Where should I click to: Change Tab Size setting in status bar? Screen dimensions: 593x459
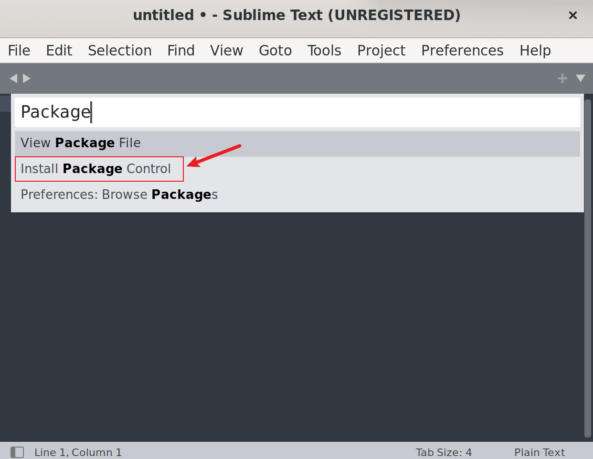click(x=444, y=452)
